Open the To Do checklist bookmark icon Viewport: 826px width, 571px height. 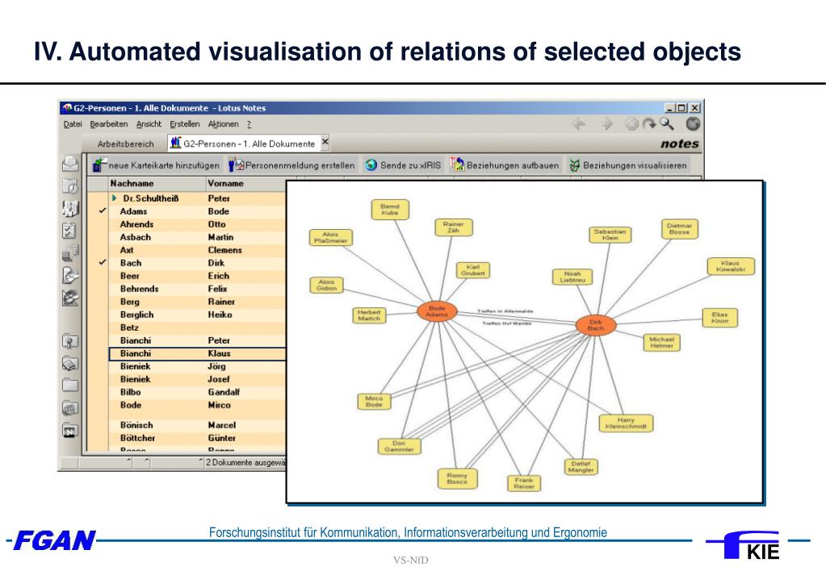(x=70, y=231)
